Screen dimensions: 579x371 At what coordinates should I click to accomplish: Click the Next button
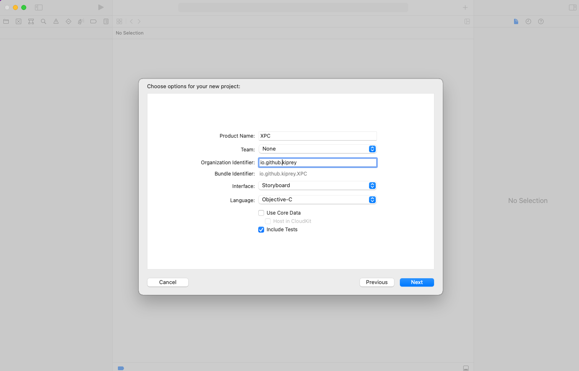(417, 282)
